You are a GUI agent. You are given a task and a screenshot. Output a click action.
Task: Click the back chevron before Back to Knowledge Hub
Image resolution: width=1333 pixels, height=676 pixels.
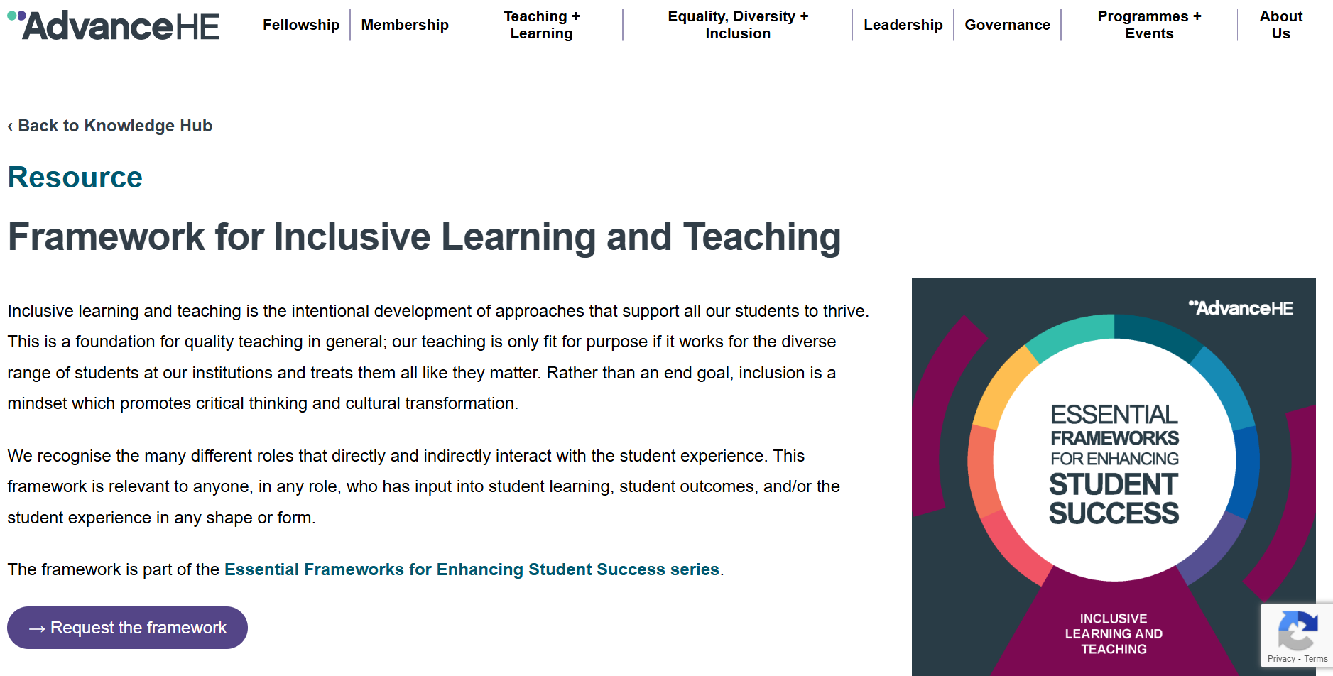coord(10,126)
